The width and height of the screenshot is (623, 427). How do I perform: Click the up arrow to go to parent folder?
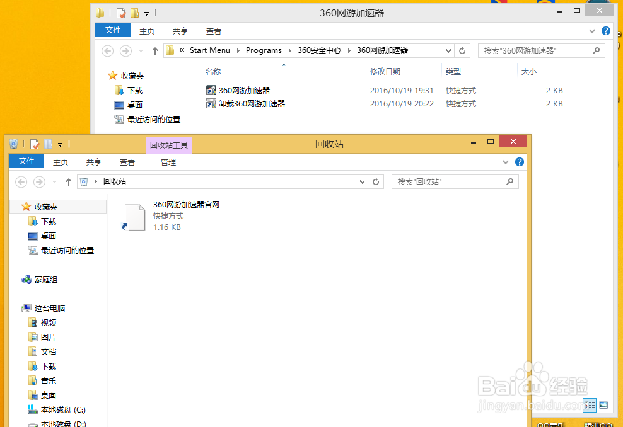(69, 181)
